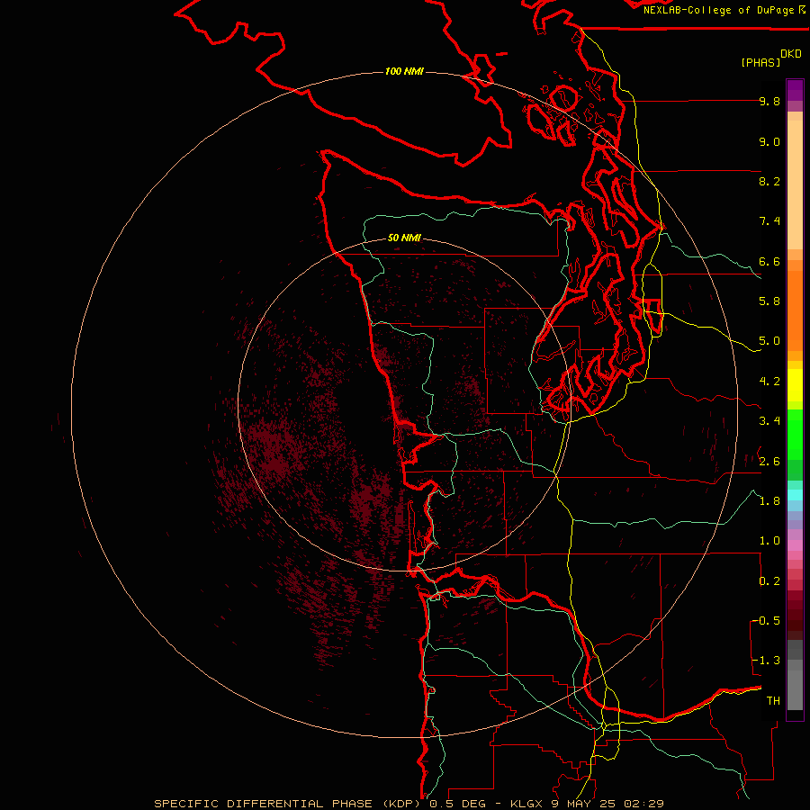Click the 4.2 value on color scale

click(x=769, y=382)
